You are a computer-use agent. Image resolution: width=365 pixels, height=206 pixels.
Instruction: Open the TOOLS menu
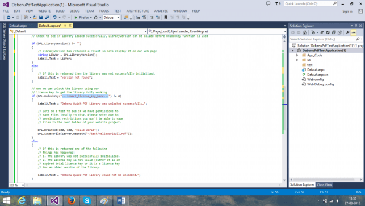pyautogui.click(x=104, y=11)
